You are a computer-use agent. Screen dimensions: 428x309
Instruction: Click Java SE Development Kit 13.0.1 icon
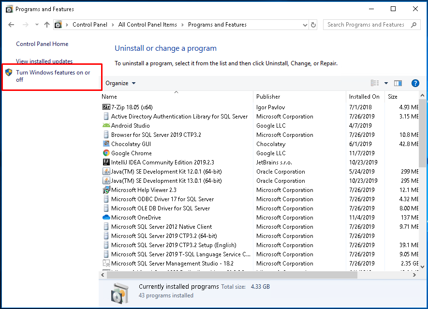click(x=106, y=181)
